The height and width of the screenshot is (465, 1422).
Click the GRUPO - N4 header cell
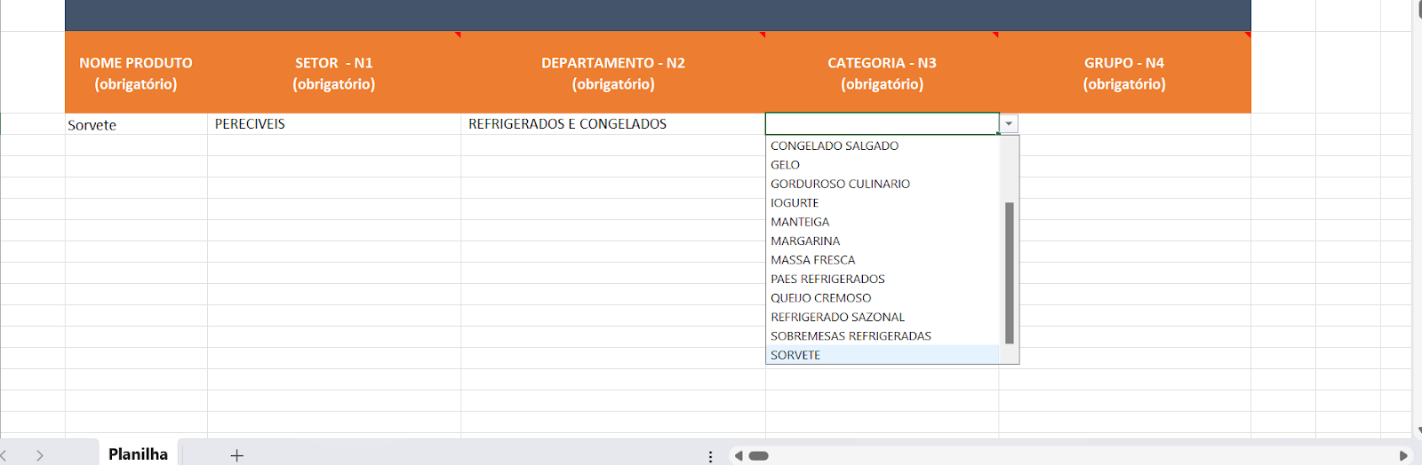[x=1123, y=74]
